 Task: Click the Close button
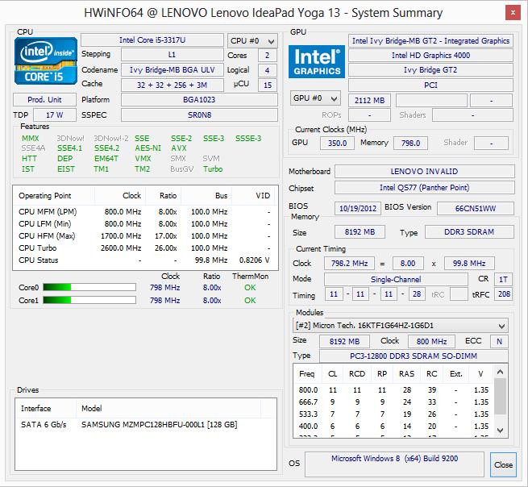tap(503, 464)
